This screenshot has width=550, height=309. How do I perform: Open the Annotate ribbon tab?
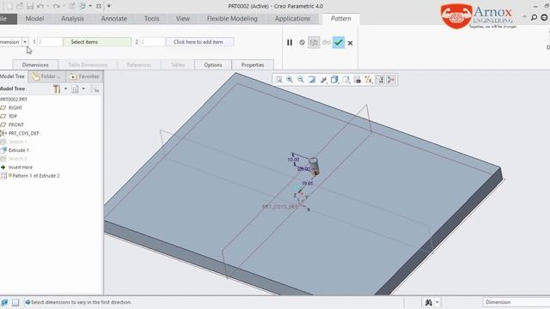click(114, 19)
